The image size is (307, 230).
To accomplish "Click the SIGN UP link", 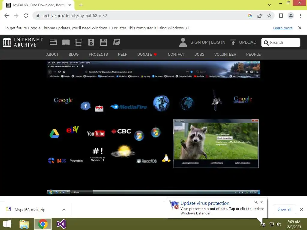I will click(x=199, y=42).
